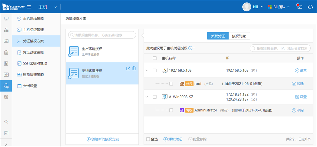
Task: Click the headset support icon
Action: pyautogui.click(x=310, y=7)
